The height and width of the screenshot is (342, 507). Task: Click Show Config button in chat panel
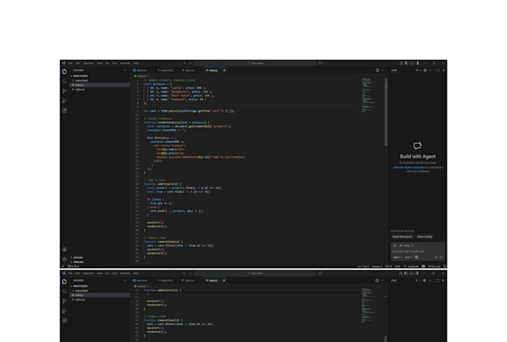[x=424, y=237]
